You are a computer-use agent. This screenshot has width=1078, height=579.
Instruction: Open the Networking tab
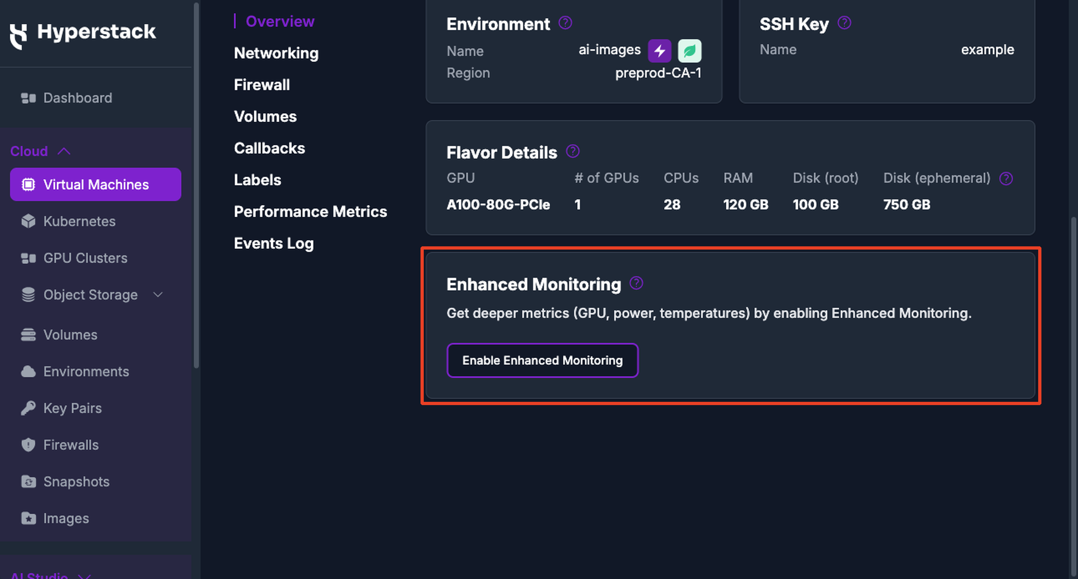coord(276,53)
